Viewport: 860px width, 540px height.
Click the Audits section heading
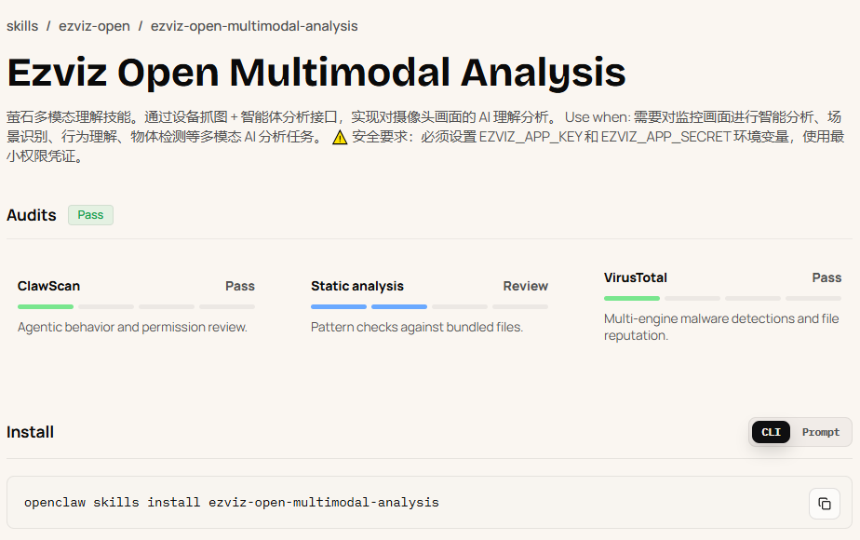[x=32, y=215]
